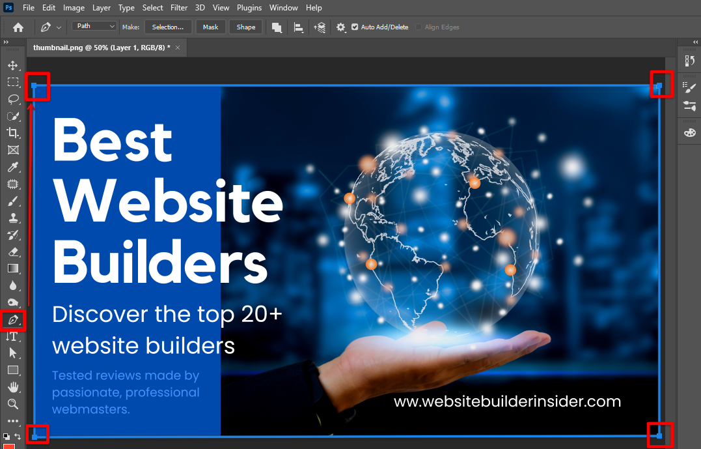Toggle the Auto Add/Delete checkbox

point(355,27)
